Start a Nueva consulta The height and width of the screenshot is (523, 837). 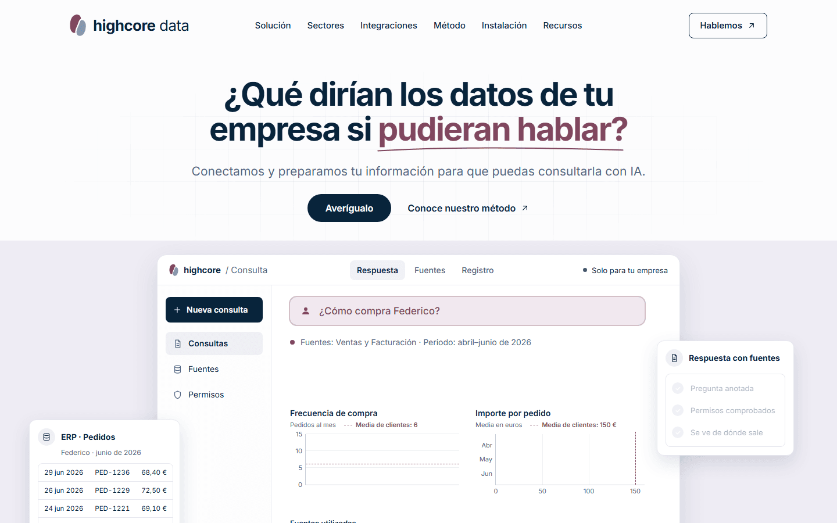[214, 310]
